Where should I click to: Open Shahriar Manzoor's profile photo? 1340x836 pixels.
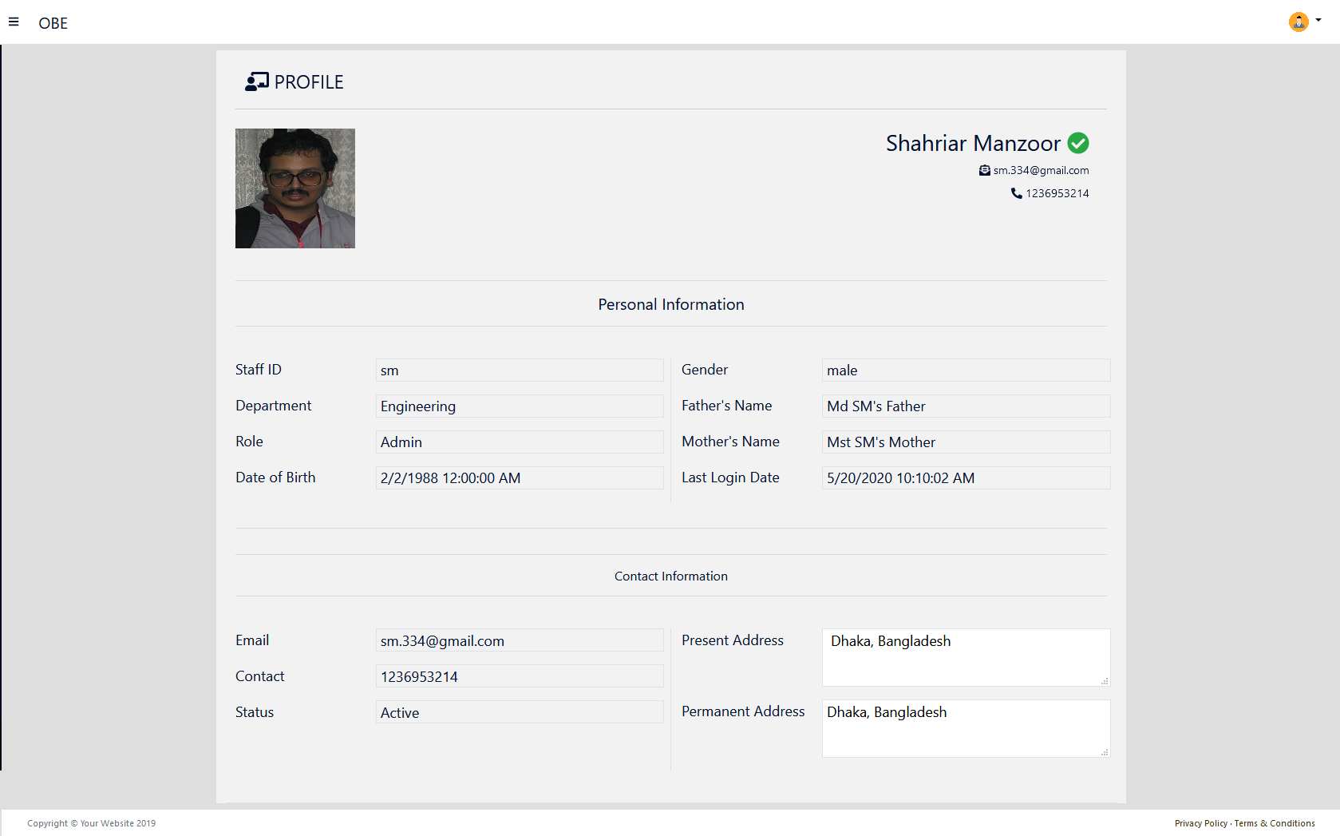point(295,188)
